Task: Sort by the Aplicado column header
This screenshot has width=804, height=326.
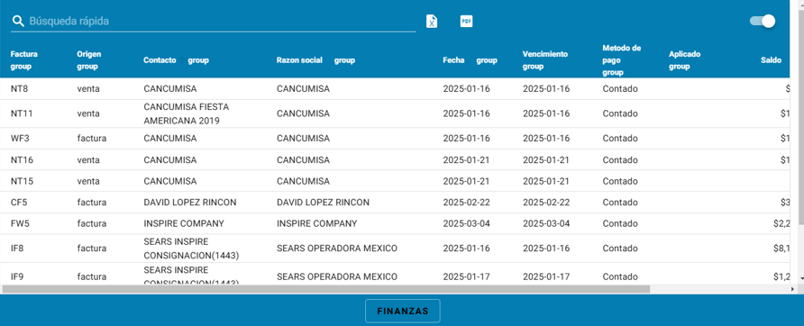Action: (684, 54)
